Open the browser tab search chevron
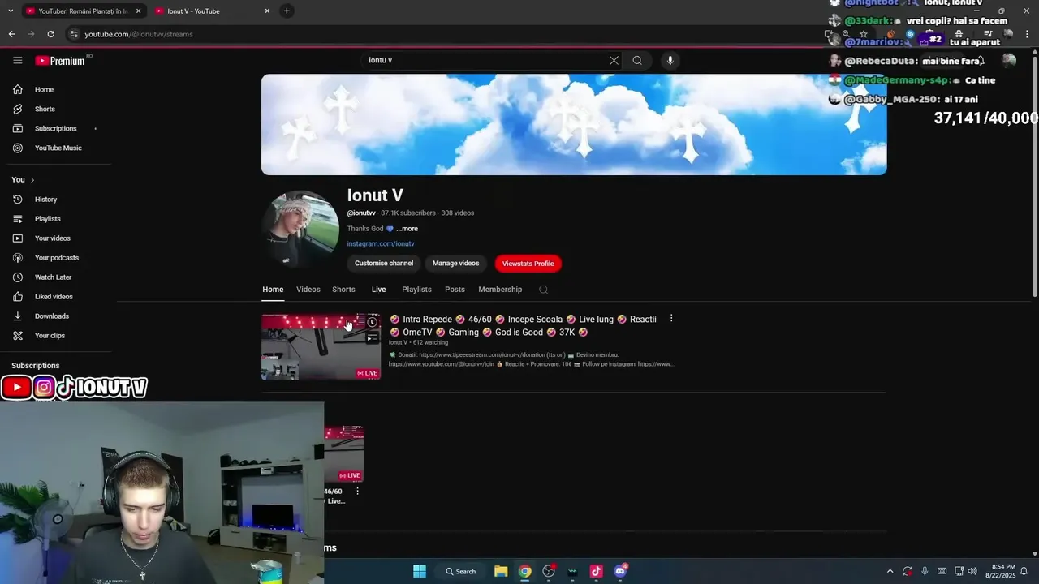This screenshot has height=584, width=1039. [x=11, y=11]
